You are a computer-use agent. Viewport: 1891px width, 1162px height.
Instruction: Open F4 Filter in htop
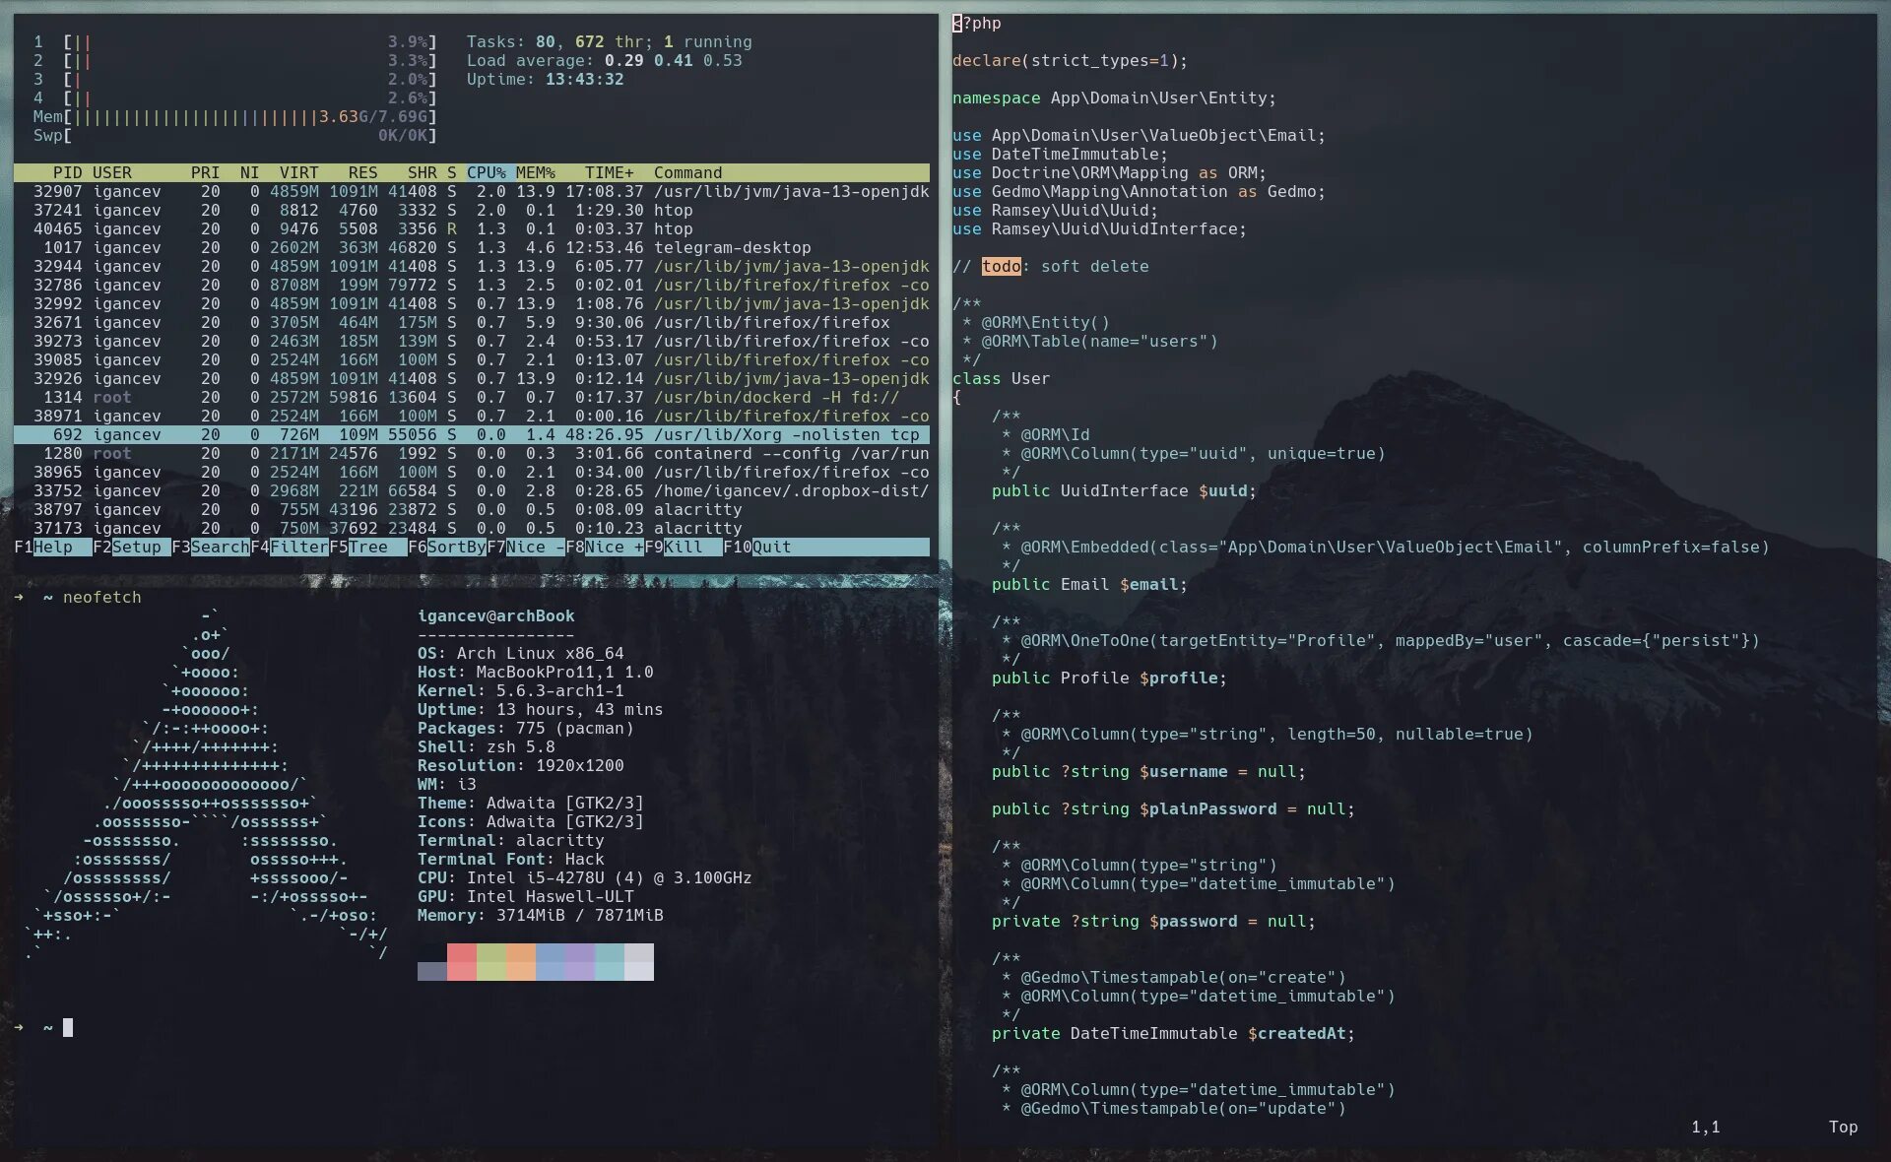coord(297,547)
